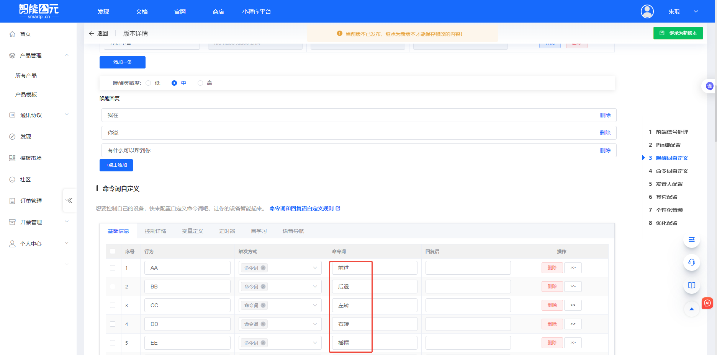The image size is (717, 355).
Task: Delete the 你说 wake reply entry
Action: [x=605, y=133]
